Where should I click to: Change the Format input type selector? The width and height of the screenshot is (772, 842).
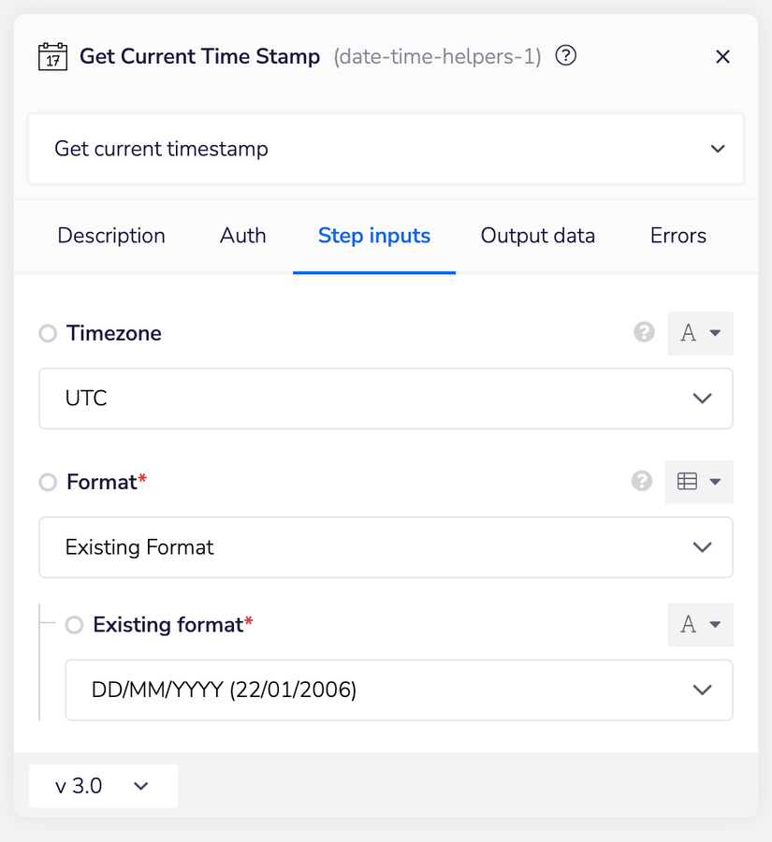pyautogui.click(x=699, y=482)
